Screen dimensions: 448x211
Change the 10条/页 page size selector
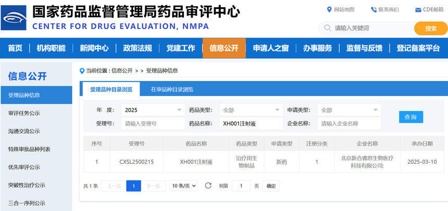tap(183, 186)
